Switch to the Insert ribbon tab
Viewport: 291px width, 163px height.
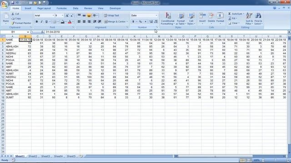[x=28, y=8]
